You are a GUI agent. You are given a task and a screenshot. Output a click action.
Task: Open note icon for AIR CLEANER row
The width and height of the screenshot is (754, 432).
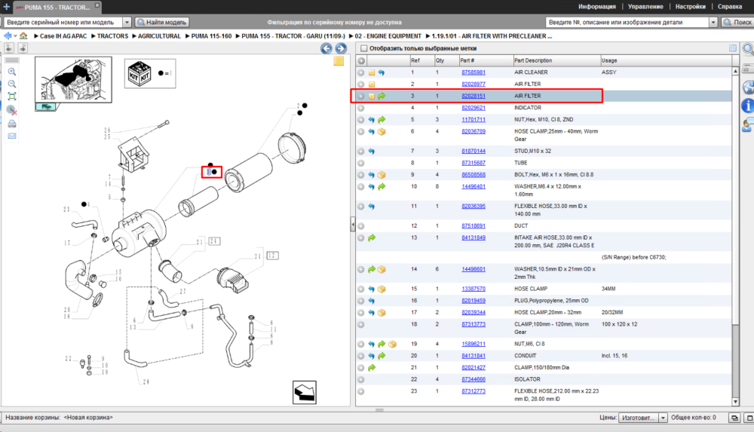(372, 72)
